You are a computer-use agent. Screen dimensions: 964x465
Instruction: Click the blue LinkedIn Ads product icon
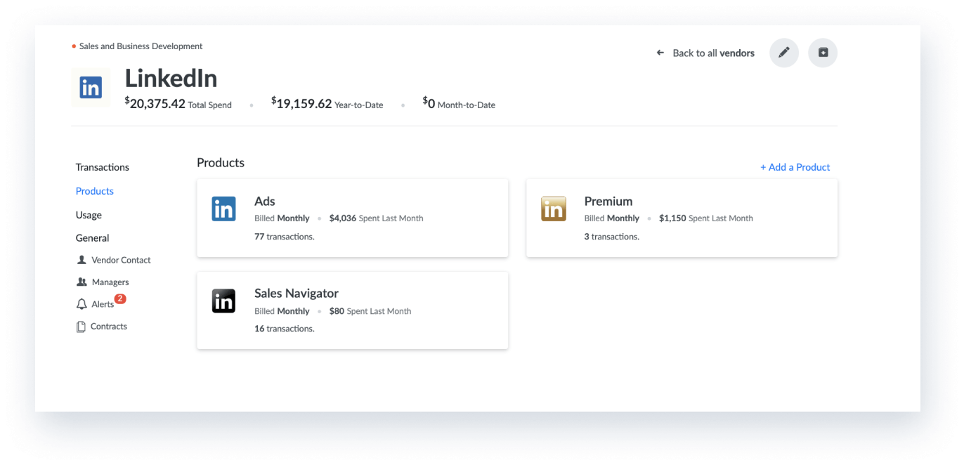(223, 209)
